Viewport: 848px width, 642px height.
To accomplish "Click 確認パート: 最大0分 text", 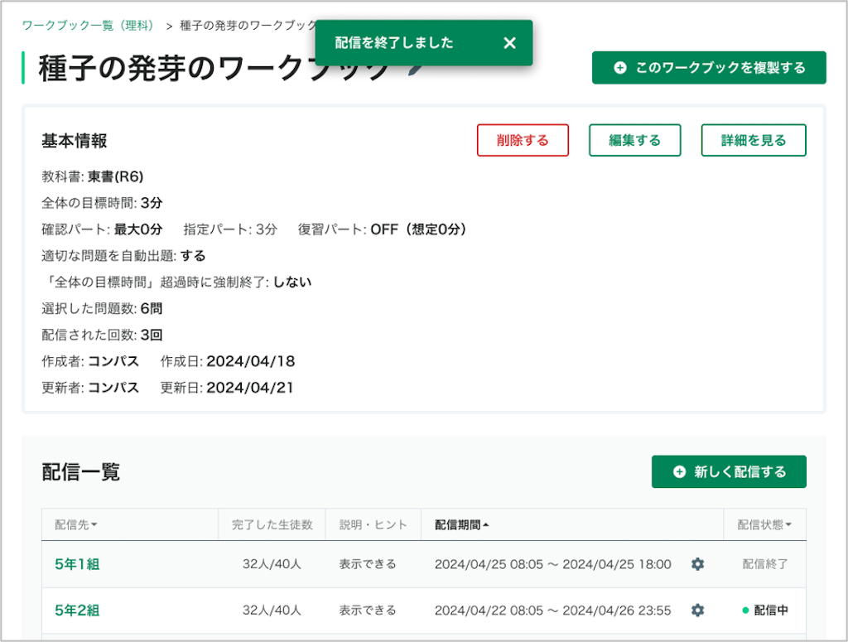I will (x=102, y=229).
